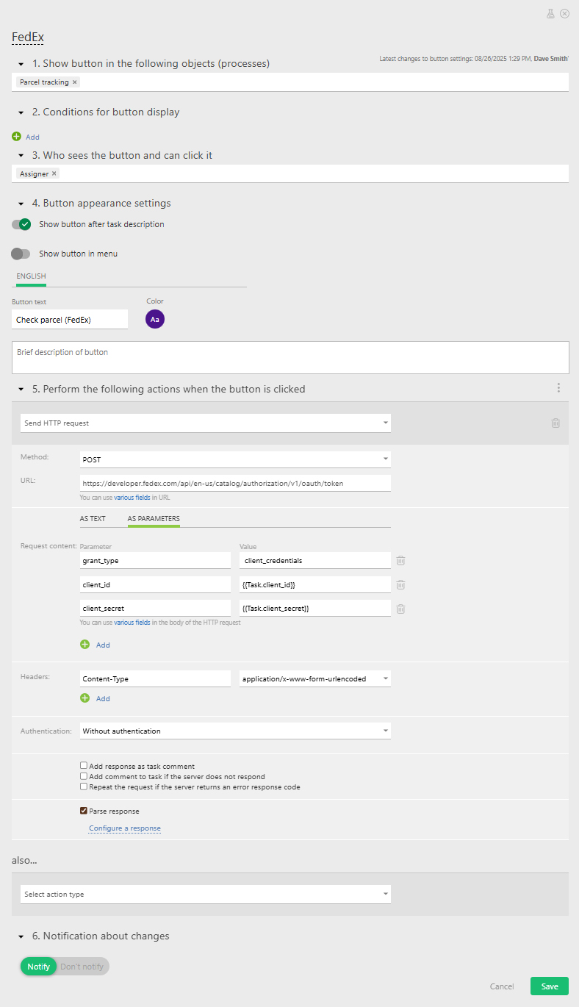Click the Brief description of button field
The width and height of the screenshot is (579, 1007).
(x=290, y=357)
